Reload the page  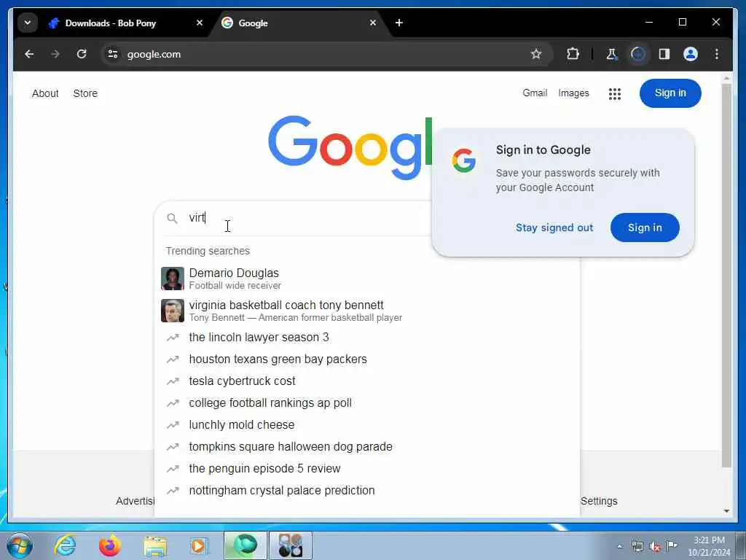(82, 54)
